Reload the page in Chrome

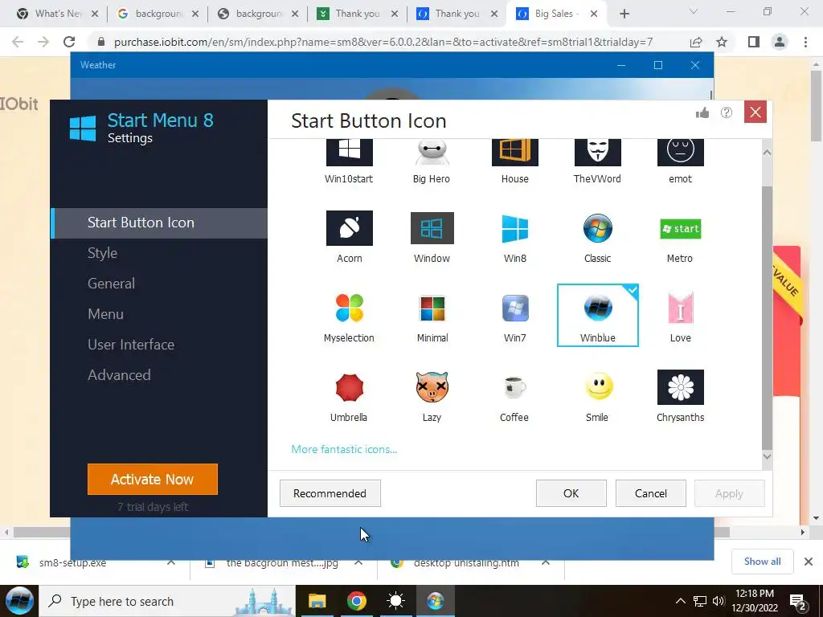click(x=69, y=42)
